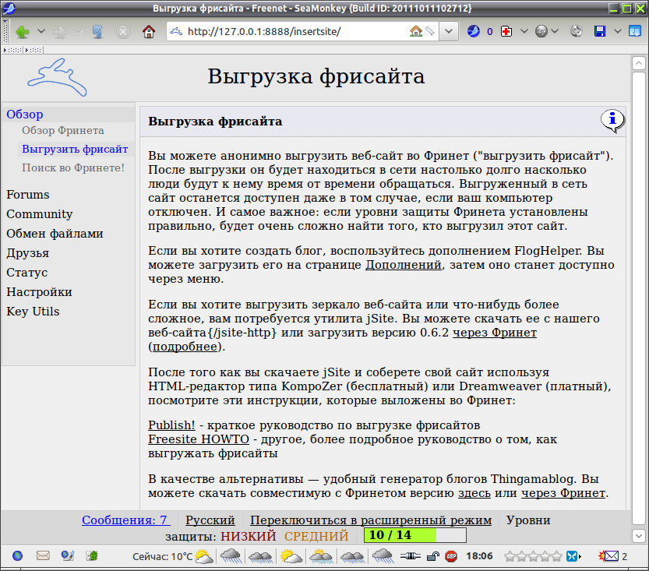
Task: Click the SeaMonkey blue globe toolbar icon
Action: click(474, 31)
